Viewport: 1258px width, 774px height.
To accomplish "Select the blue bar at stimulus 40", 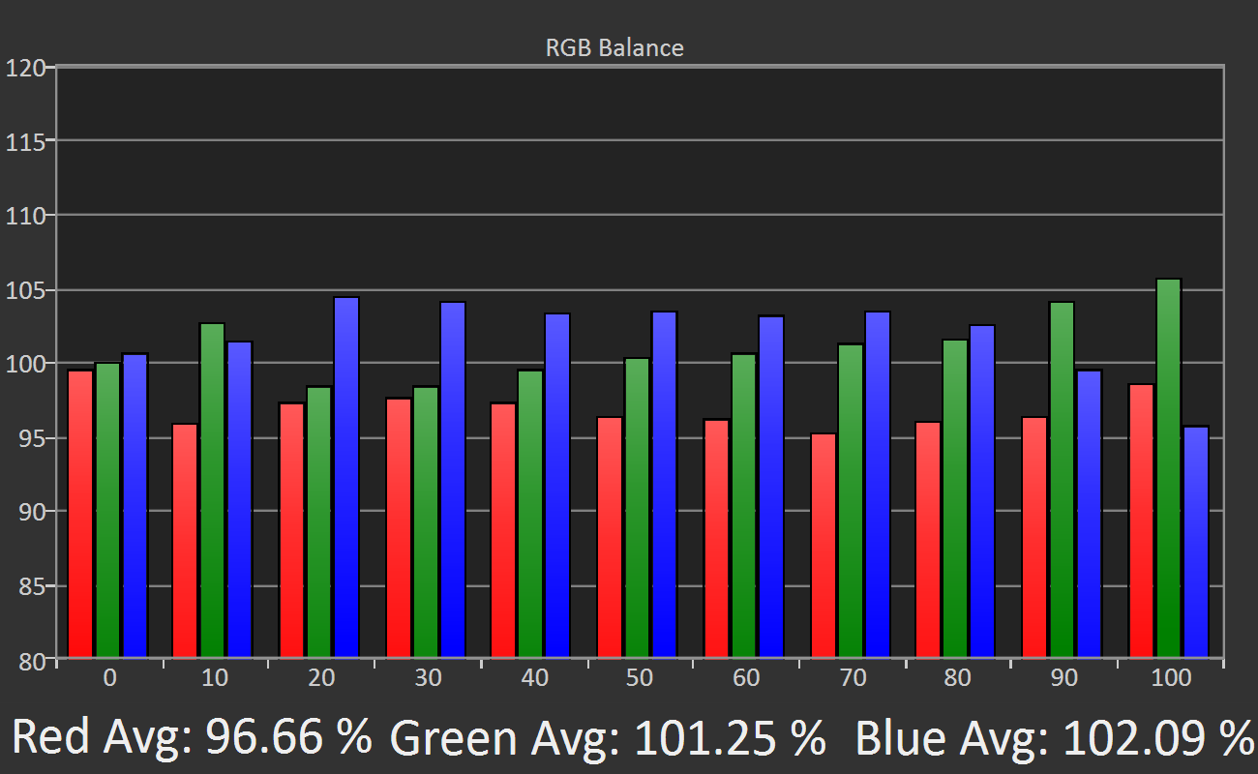I will (557, 487).
